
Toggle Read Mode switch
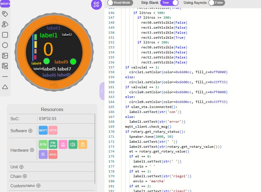[120, 3]
